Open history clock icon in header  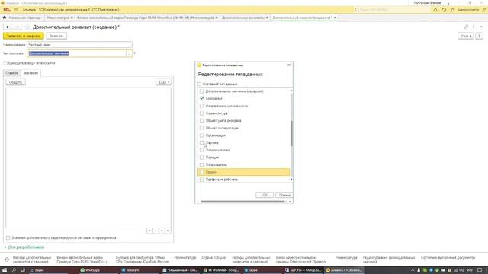click(444, 10)
